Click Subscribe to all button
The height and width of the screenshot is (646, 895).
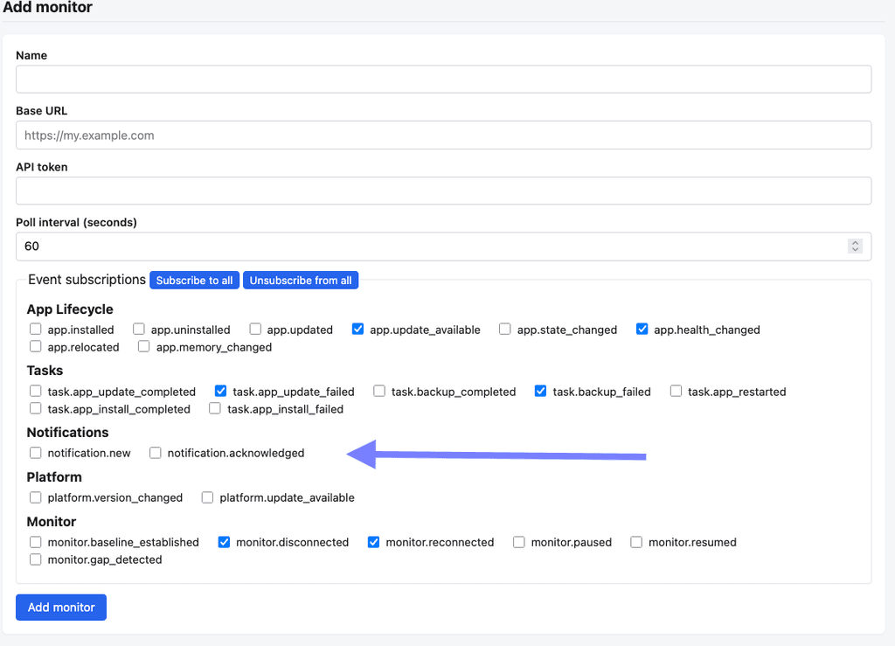click(194, 281)
